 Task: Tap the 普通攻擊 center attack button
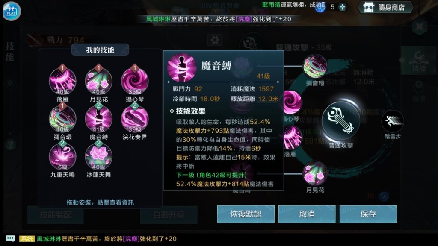pos(341,121)
